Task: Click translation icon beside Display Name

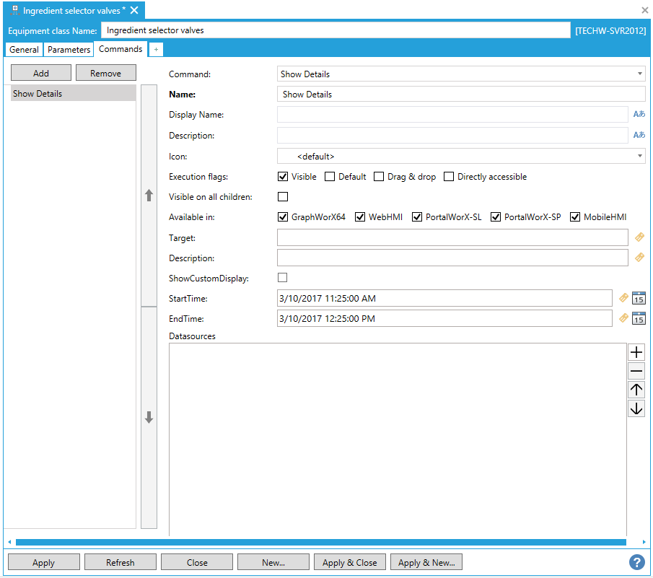Action: [639, 114]
